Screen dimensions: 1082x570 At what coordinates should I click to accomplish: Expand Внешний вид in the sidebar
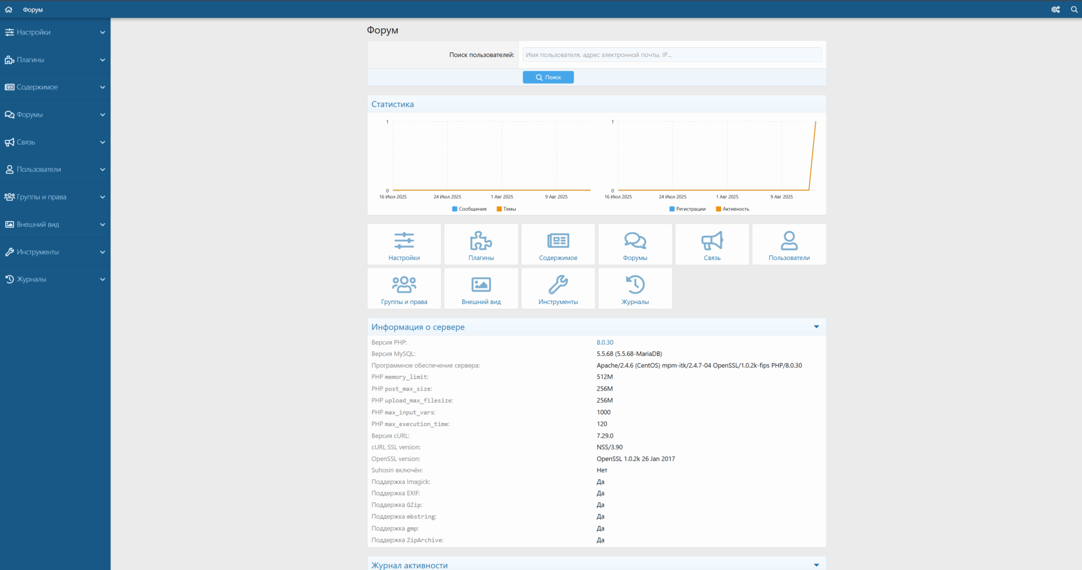pos(55,224)
